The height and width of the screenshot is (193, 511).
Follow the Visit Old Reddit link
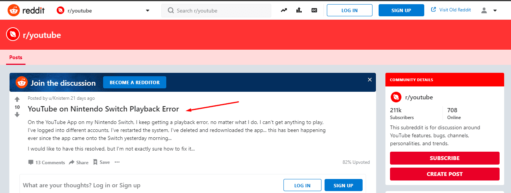point(455,10)
